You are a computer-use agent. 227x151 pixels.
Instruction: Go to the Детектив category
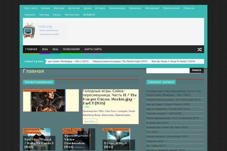(x=74, y=8)
